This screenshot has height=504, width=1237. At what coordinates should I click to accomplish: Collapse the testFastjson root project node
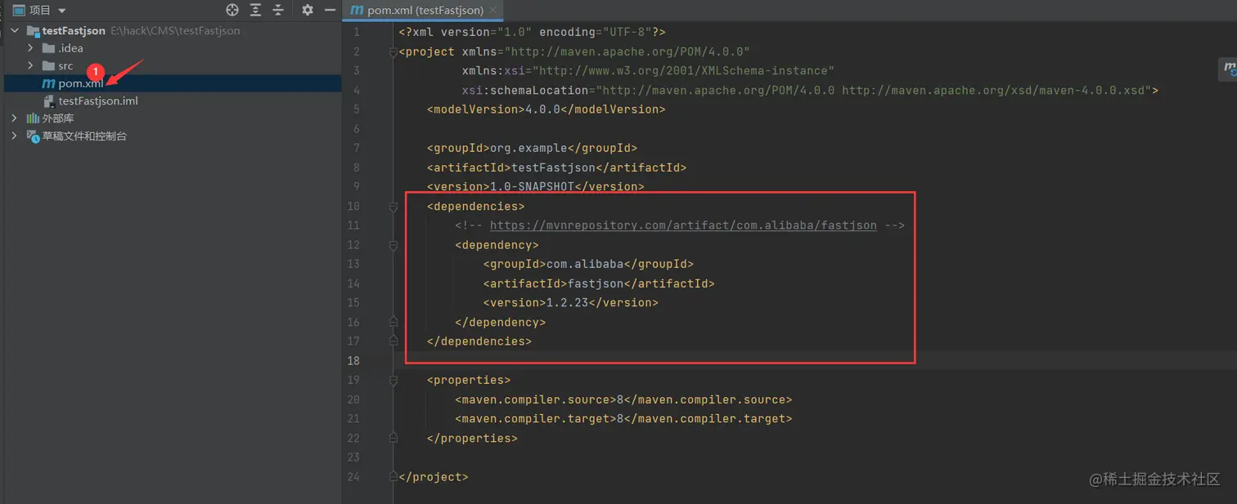tap(14, 31)
